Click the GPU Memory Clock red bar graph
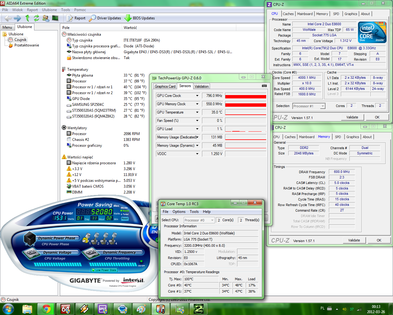This screenshot has width=393, height=315. pos(246,104)
